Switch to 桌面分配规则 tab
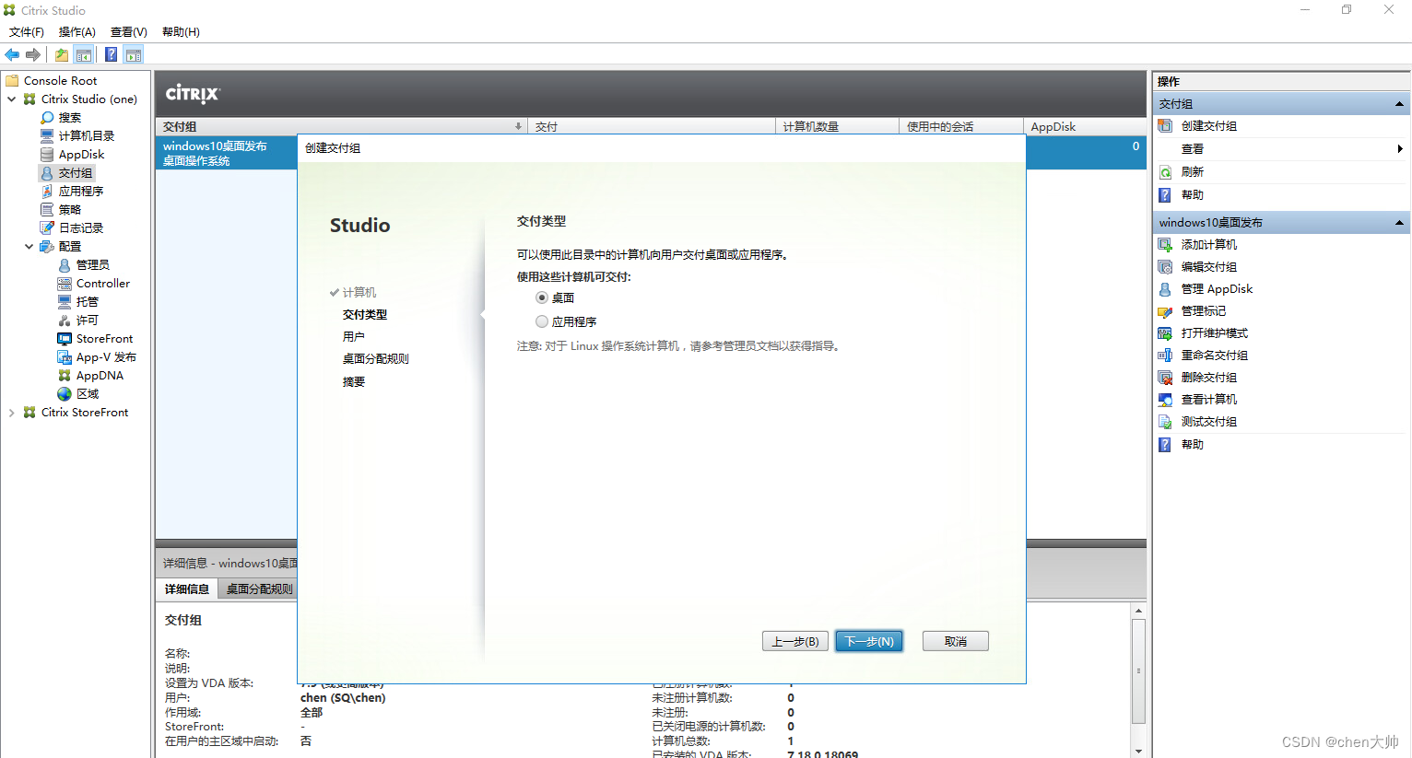Screen dimensions: 1412x758 [258, 589]
